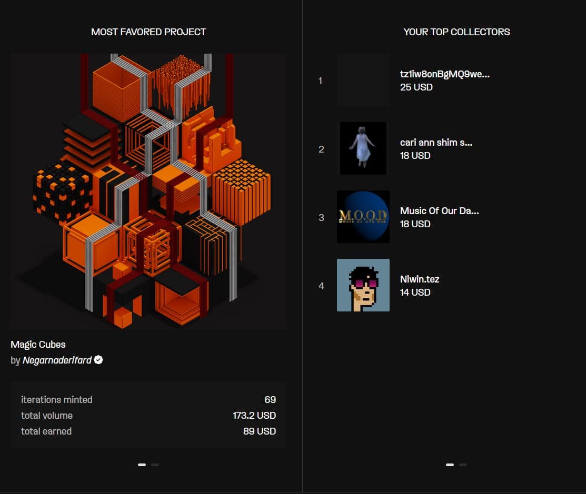
Task: Open collector Niwin.tez profile
Action: pyautogui.click(x=420, y=279)
